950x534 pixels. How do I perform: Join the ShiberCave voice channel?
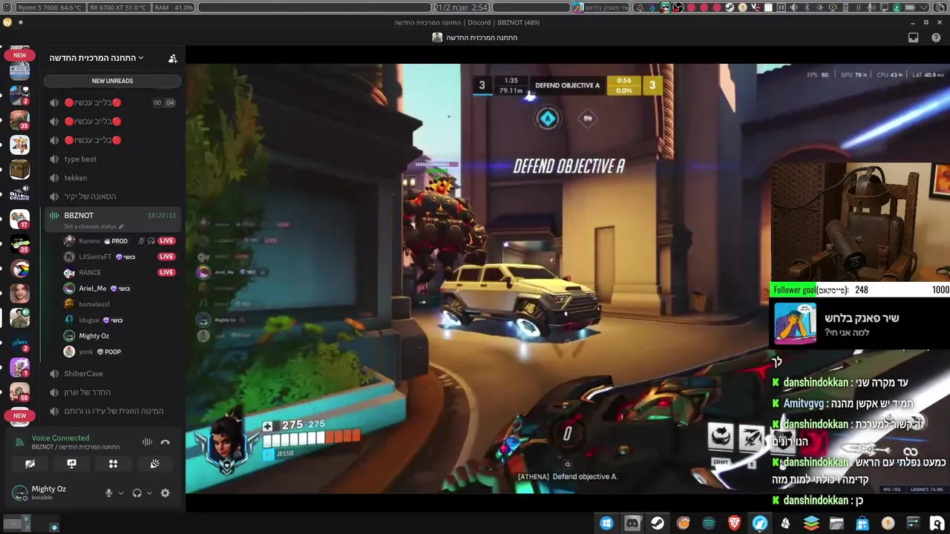pyautogui.click(x=113, y=374)
